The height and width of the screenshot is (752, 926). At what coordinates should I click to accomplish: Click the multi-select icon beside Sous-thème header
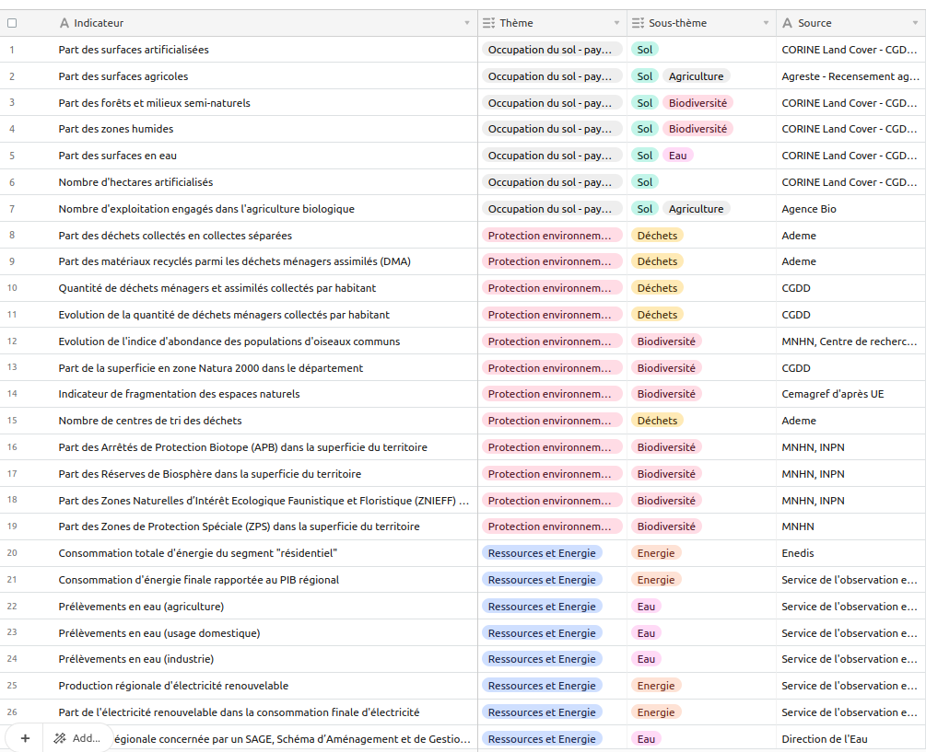639,23
